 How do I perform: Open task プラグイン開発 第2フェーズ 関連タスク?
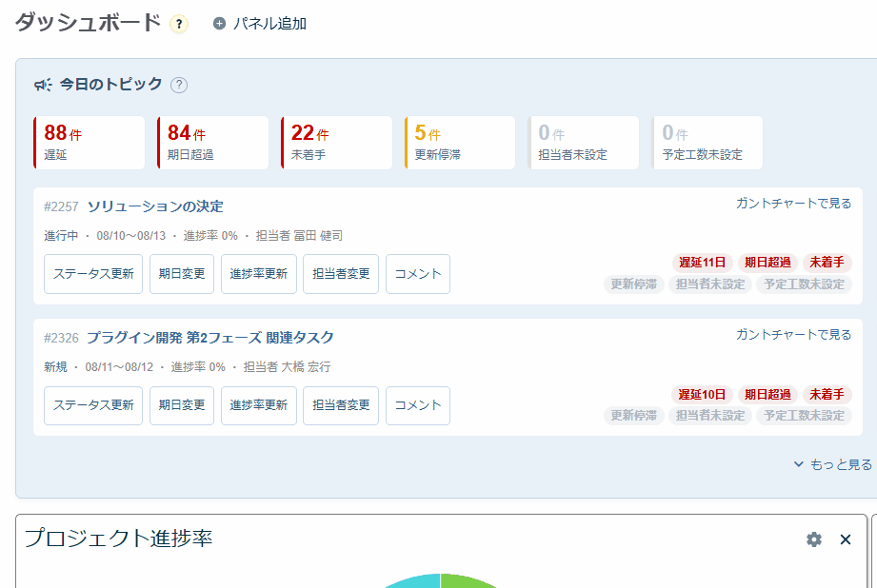[210, 338]
